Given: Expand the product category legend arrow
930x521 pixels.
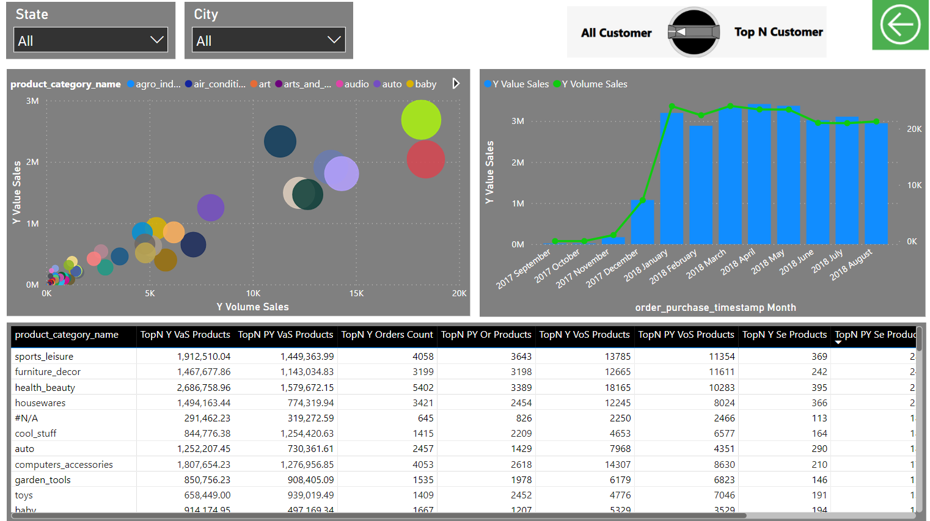Looking at the screenshot, I should [456, 84].
